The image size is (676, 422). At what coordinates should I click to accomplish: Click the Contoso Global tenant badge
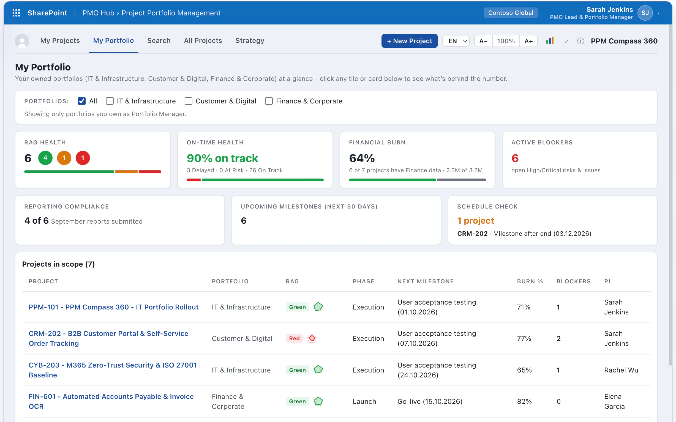click(510, 13)
